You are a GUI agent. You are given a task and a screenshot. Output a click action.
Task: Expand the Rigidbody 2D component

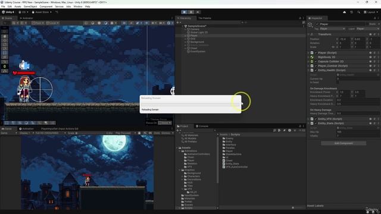click(308, 57)
